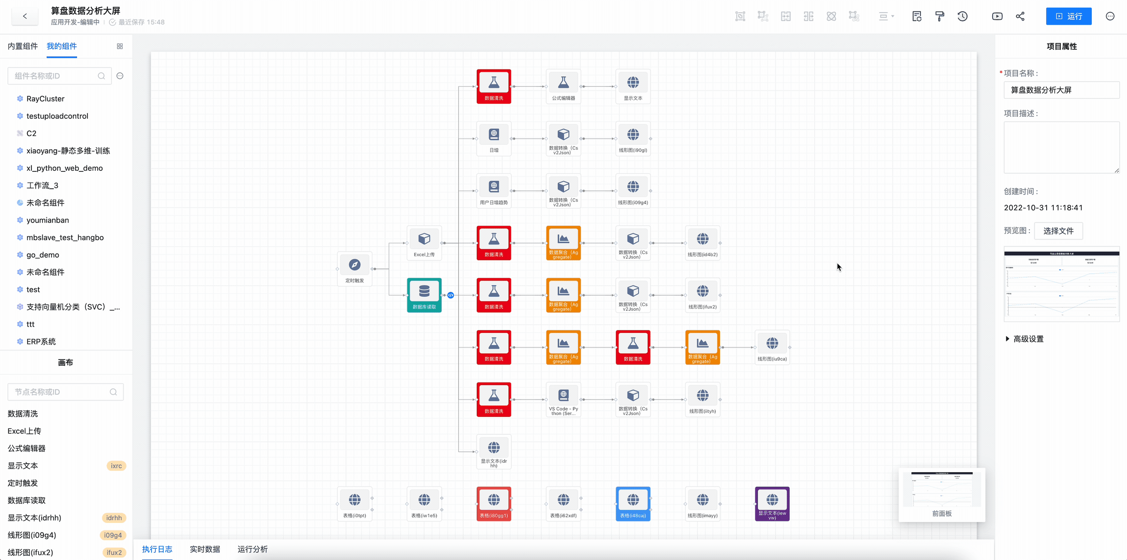The width and height of the screenshot is (1127, 560).
Task: Switch to the 内置组件 tab
Action: (23, 46)
